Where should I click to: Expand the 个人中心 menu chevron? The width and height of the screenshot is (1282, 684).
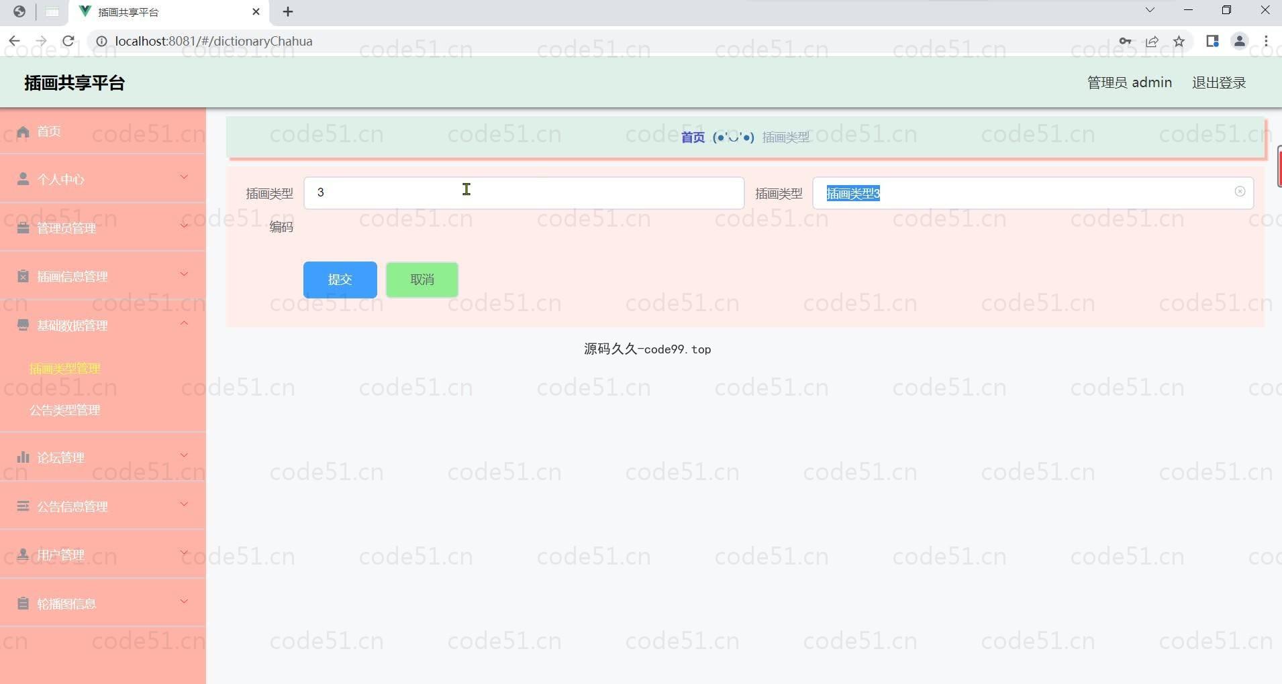click(x=184, y=177)
